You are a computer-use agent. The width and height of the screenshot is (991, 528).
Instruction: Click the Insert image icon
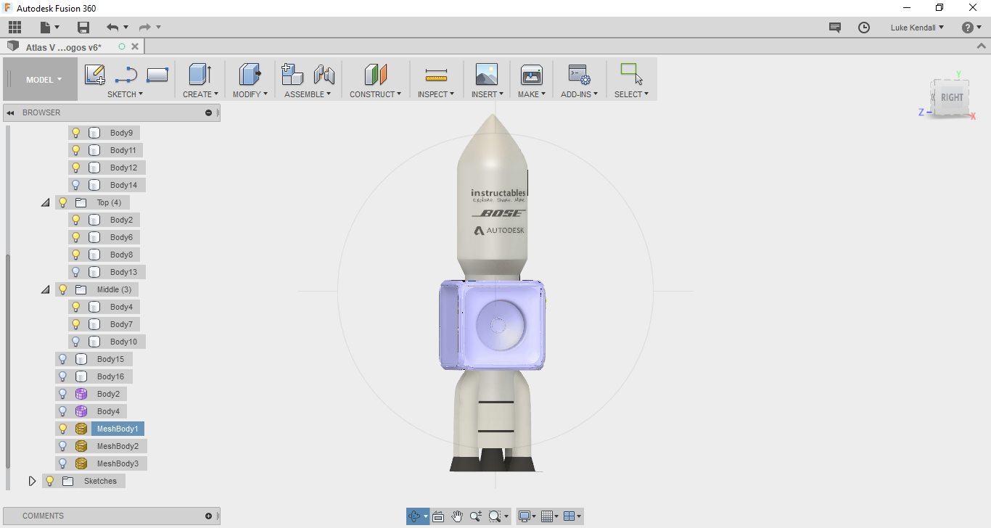pos(487,75)
